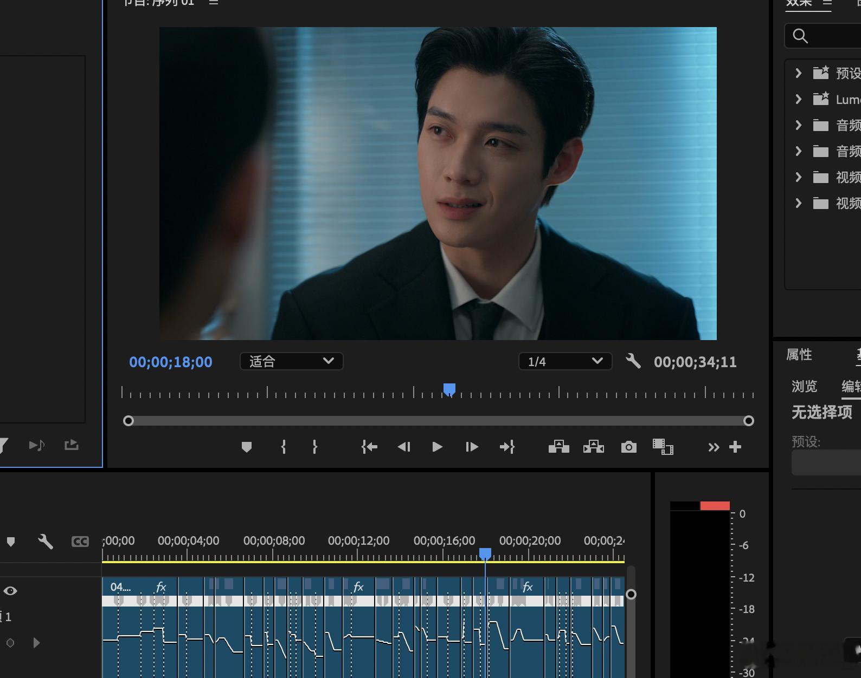This screenshot has height=678, width=861.
Task: Step back one frame
Action: (404, 447)
